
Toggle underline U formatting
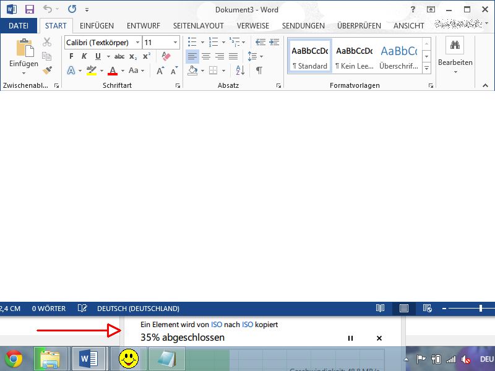98,56
